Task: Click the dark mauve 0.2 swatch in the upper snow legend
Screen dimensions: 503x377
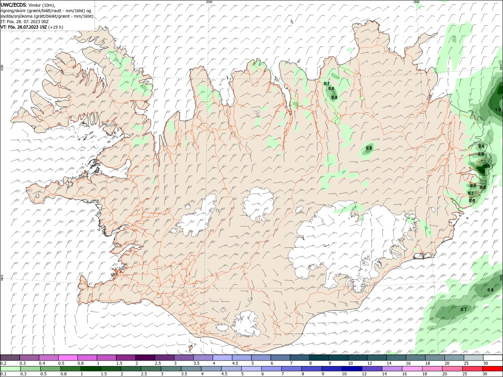Action: tap(10, 358)
